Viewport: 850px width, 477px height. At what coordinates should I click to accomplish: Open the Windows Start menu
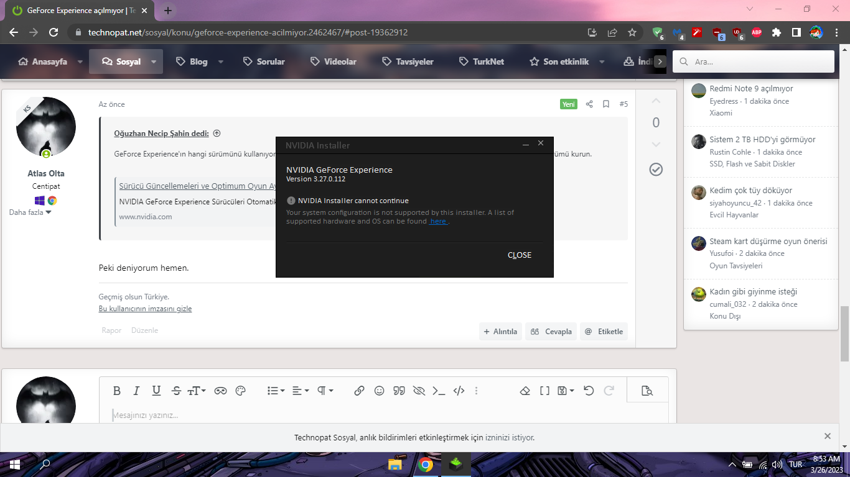(14, 465)
